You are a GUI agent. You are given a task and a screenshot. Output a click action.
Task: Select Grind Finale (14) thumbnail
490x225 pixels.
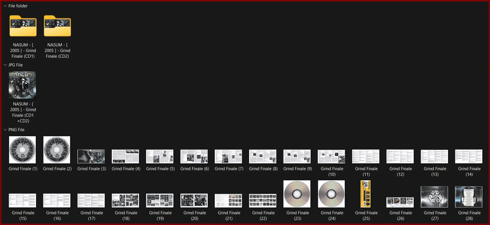(x=469, y=156)
